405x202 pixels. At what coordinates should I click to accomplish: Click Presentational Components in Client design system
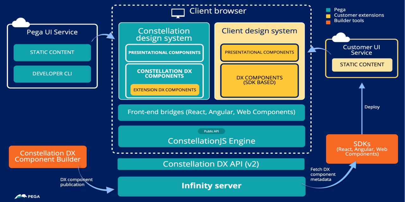tap(259, 52)
